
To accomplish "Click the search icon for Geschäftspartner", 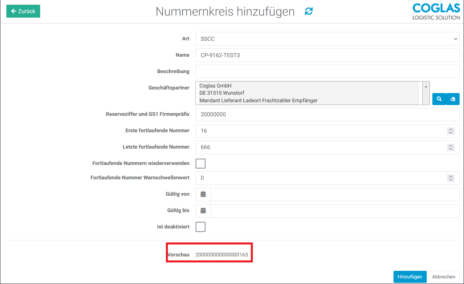I will 439,99.
